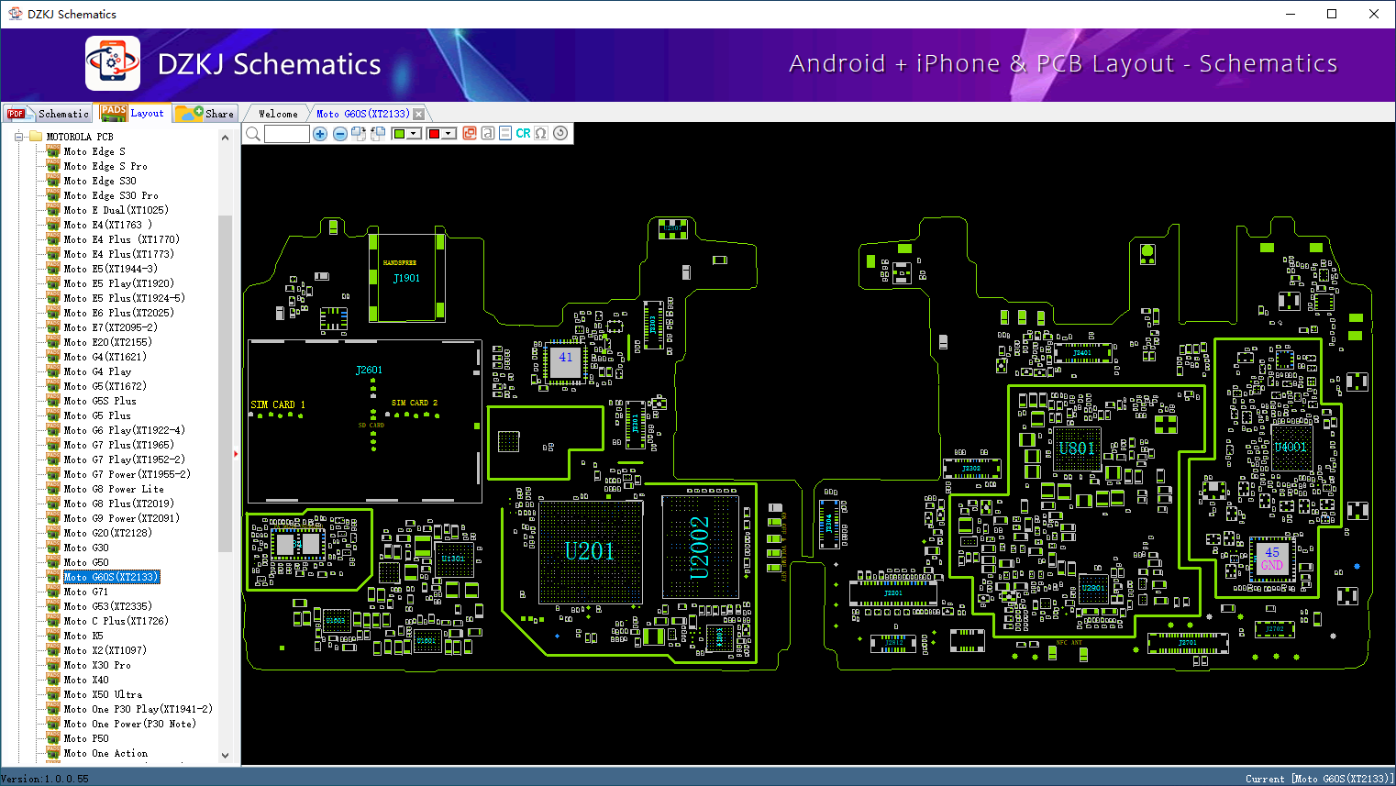Click the U201 chip on the board
1396x786 pixels.
pyautogui.click(x=589, y=551)
